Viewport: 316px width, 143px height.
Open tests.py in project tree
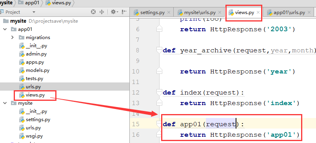(x=35, y=79)
